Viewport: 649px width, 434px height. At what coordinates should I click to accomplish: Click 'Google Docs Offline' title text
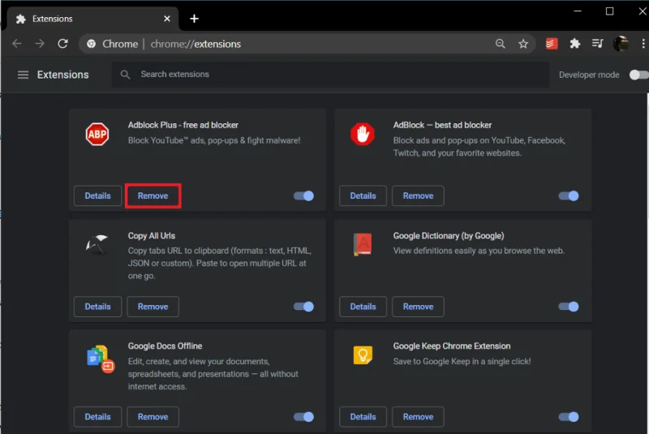point(165,346)
